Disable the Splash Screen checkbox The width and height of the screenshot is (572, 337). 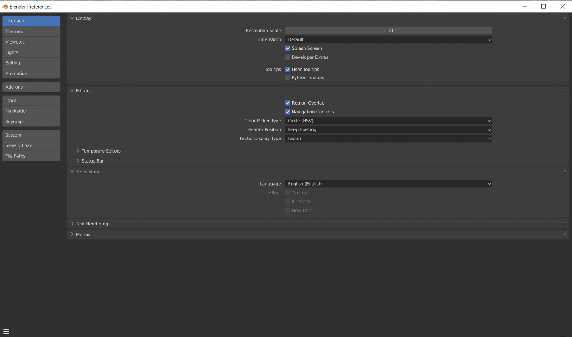(287, 48)
